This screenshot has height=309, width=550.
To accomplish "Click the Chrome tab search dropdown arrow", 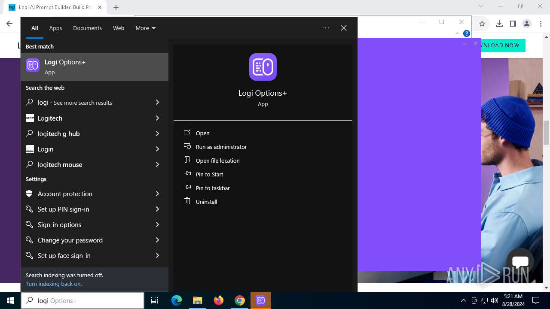I will coord(481,6).
